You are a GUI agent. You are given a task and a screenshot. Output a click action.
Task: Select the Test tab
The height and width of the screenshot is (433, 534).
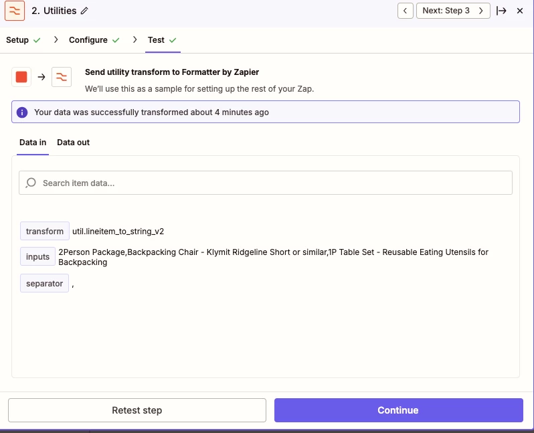[x=156, y=40]
